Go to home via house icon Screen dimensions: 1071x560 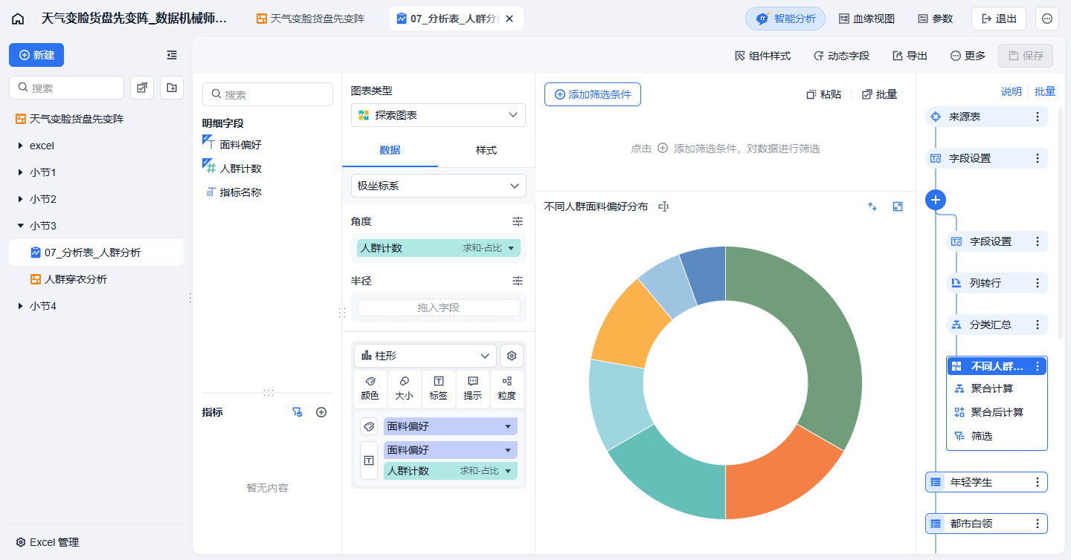click(x=18, y=19)
